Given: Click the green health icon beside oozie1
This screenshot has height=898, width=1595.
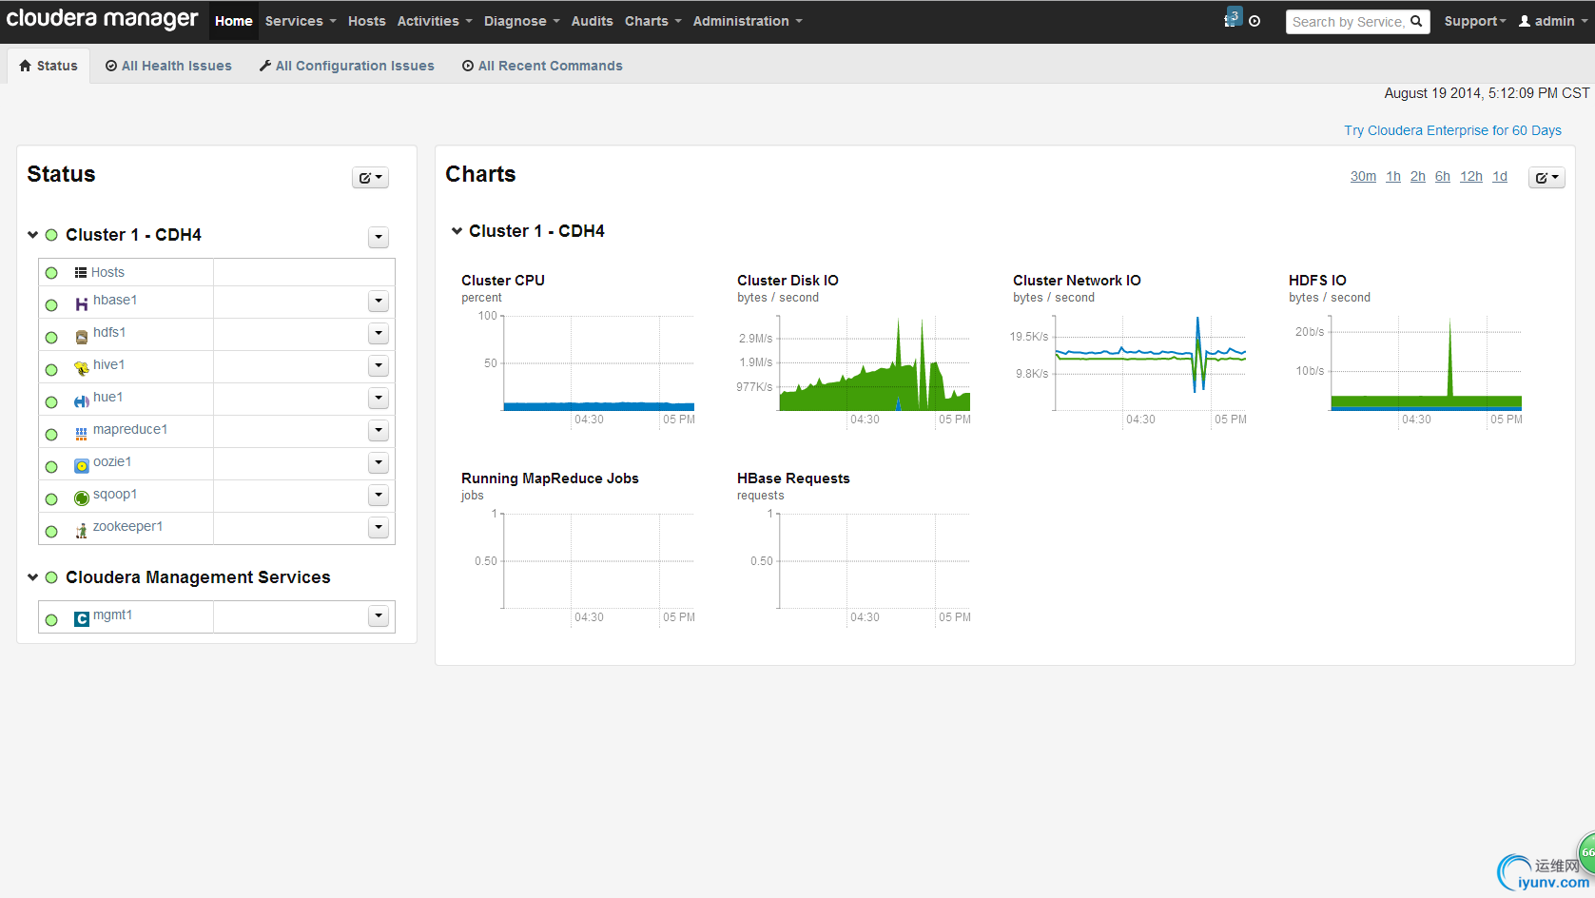Looking at the screenshot, I should (51, 467).
